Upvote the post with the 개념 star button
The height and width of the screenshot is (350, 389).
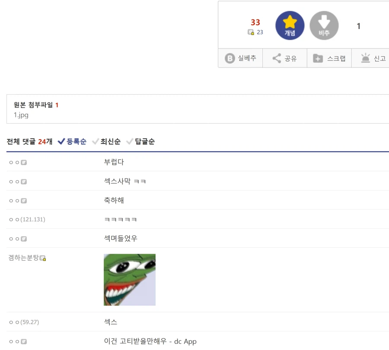290,25
